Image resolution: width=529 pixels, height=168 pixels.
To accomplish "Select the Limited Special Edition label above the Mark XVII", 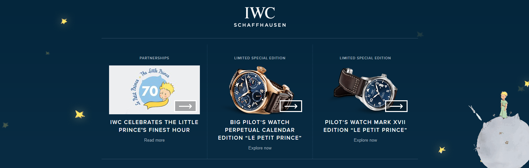I will tap(365, 58).
